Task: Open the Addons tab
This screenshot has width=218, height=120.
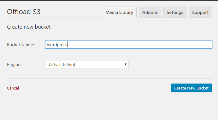Action: [150, 12]
